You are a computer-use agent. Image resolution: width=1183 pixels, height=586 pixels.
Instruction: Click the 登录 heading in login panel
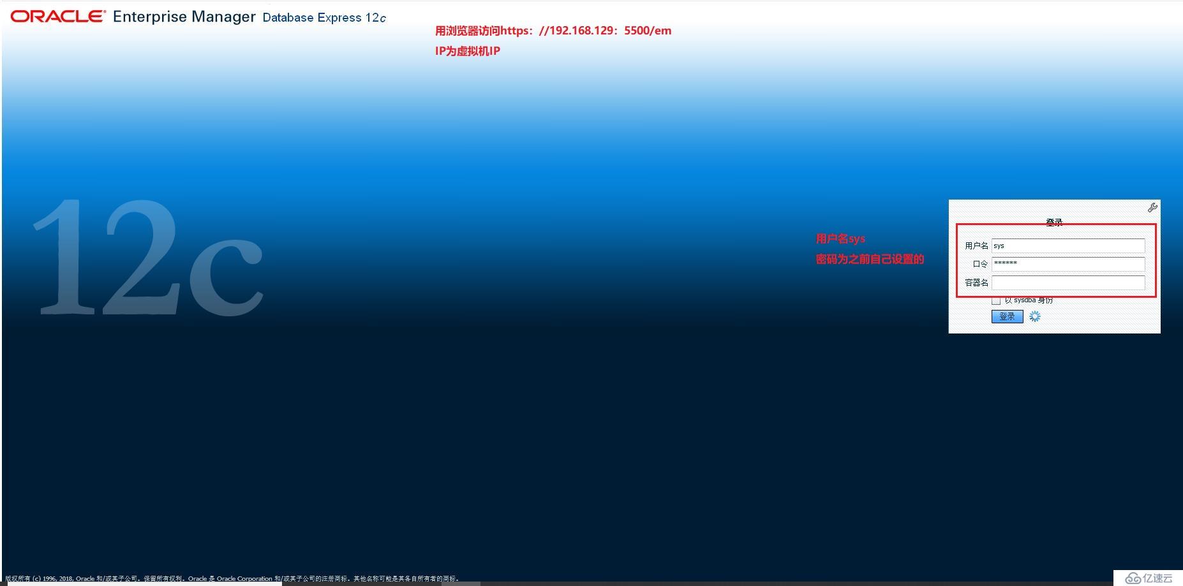click(x=1054, y=222)
